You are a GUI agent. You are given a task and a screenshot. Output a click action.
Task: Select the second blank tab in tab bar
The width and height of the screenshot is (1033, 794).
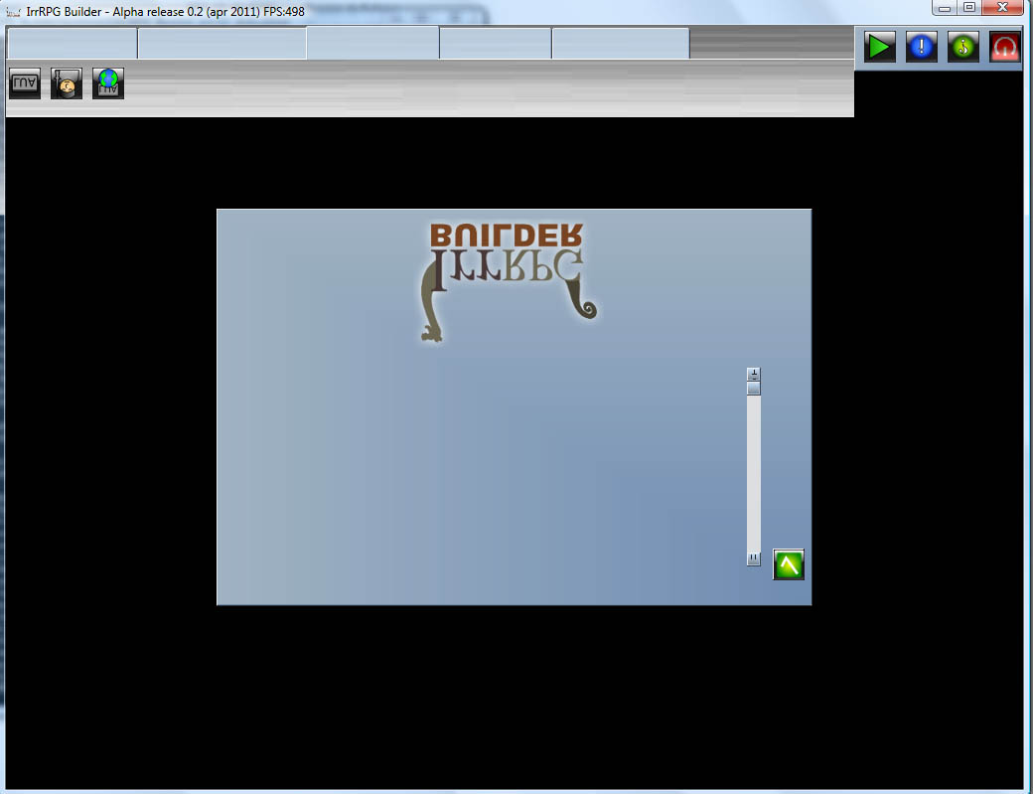coord(221,44)
